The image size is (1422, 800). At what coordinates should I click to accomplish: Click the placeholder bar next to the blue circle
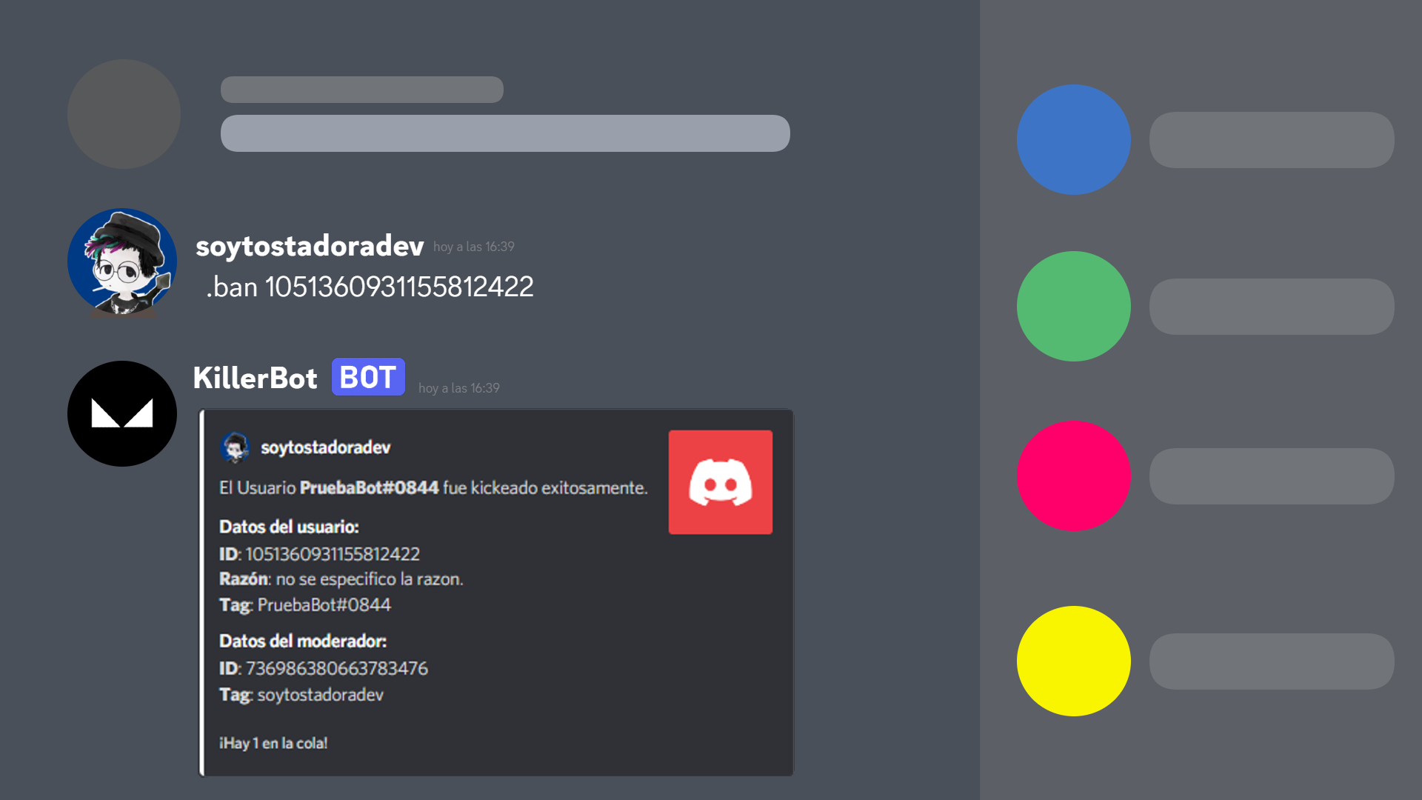click(1271, 139)
